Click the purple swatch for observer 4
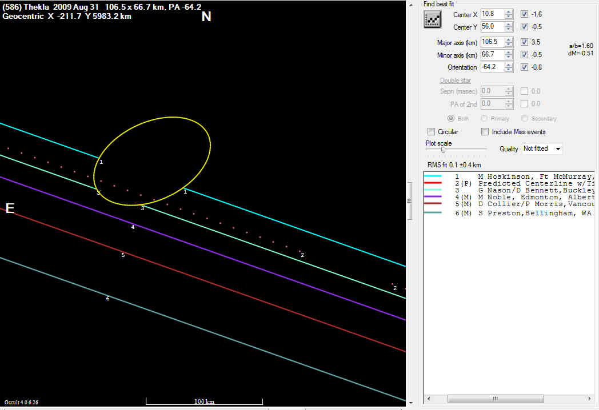Image resolution: width=599 pixels, height=410 pixels. click(x=433, y=196)
